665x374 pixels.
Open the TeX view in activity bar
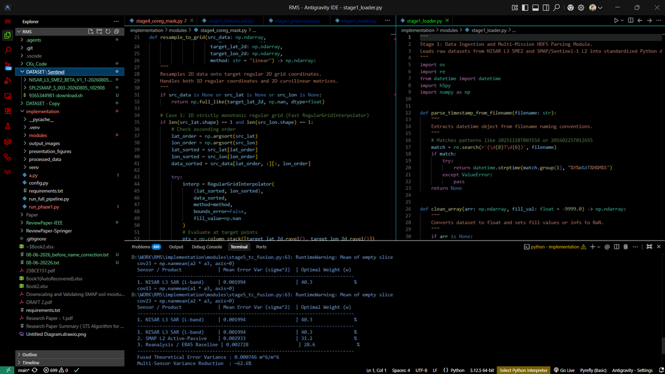(8, 172)
